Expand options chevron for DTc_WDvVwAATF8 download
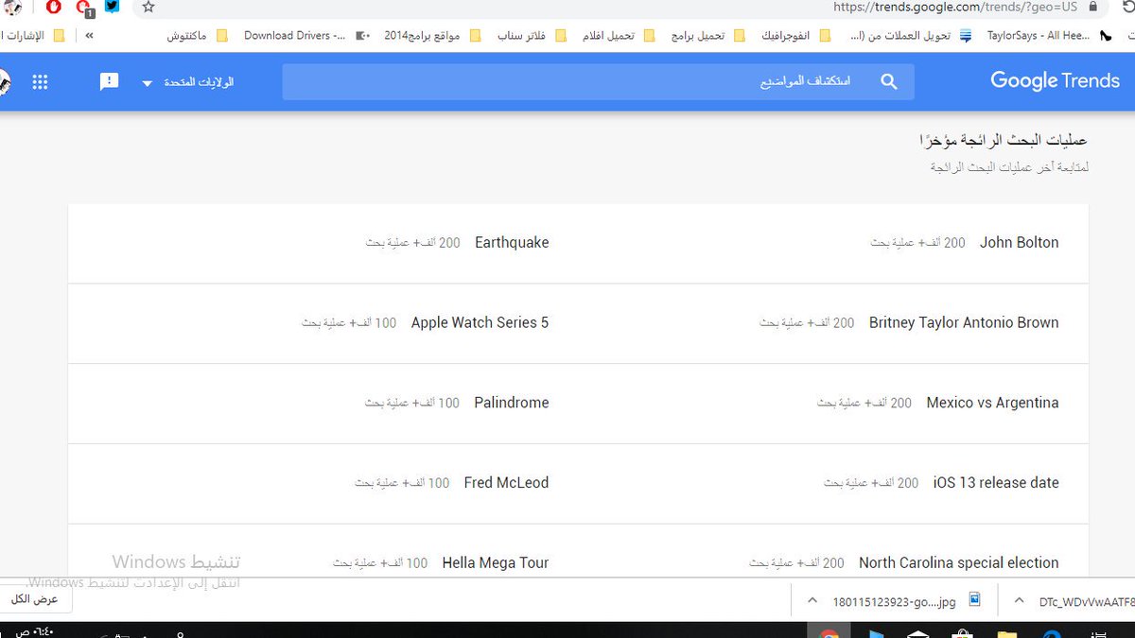This screenshot has height=638, width=1135. pyautogui.click(x=1019, y=600)
